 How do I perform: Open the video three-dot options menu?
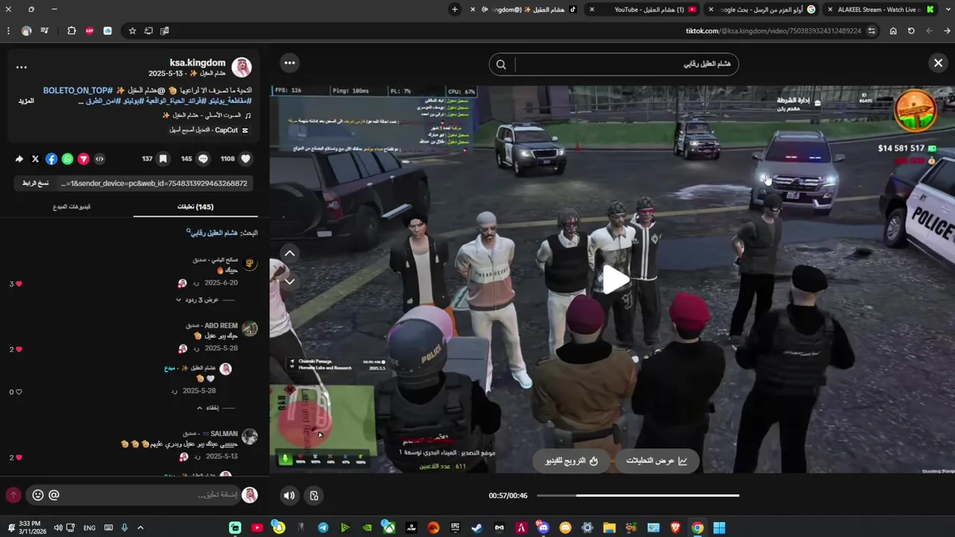pyautogui.click(x=289, y=63)
